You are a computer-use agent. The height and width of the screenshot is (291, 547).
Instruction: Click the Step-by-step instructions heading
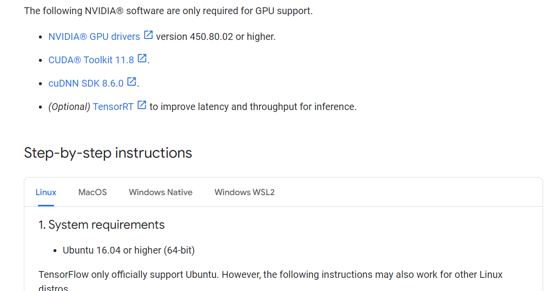coord(108,153)
